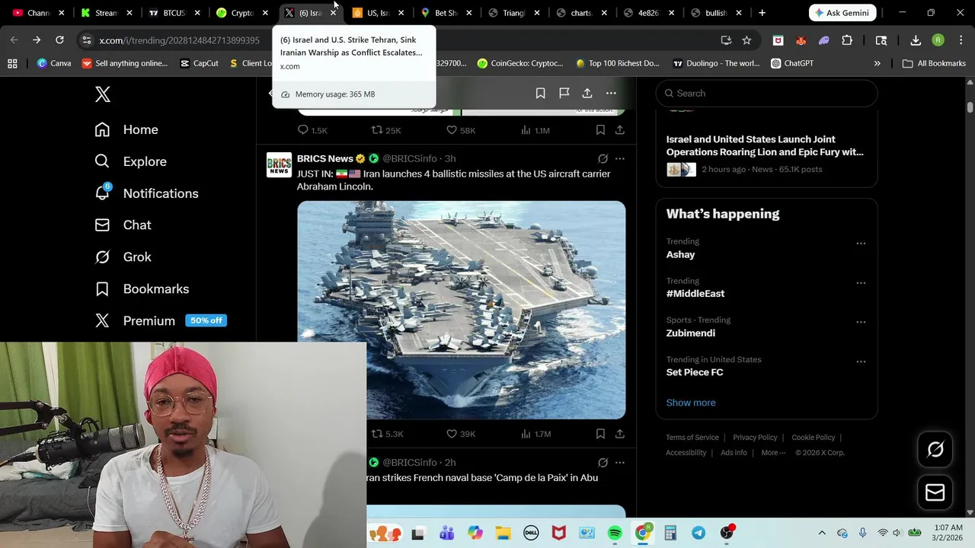975x548 pixels.
Task: View analytics for the 1.1M views post
Action: click(535, 130)
